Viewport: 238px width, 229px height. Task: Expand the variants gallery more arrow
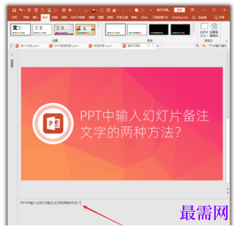[x=193, y=34]
